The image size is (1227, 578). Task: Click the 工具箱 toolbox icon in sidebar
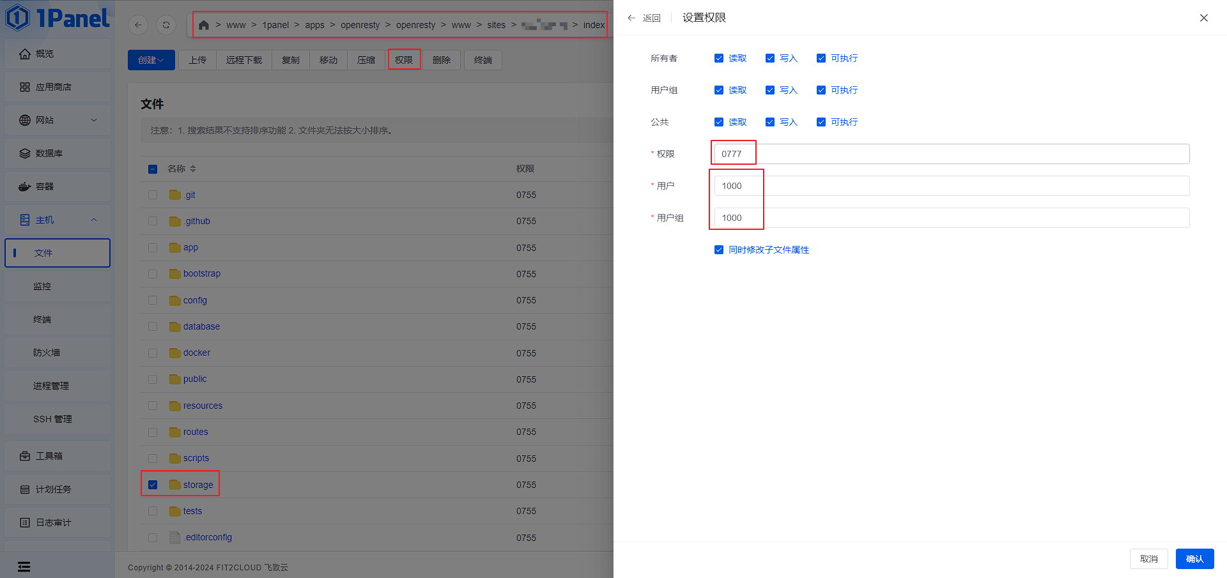click(x=24, y=456)
